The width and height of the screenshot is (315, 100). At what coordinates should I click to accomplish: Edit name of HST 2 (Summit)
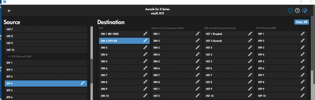(250, 41)
